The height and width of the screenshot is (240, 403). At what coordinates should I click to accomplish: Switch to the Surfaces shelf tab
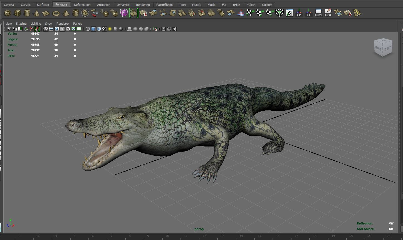[x=43, y=5]
